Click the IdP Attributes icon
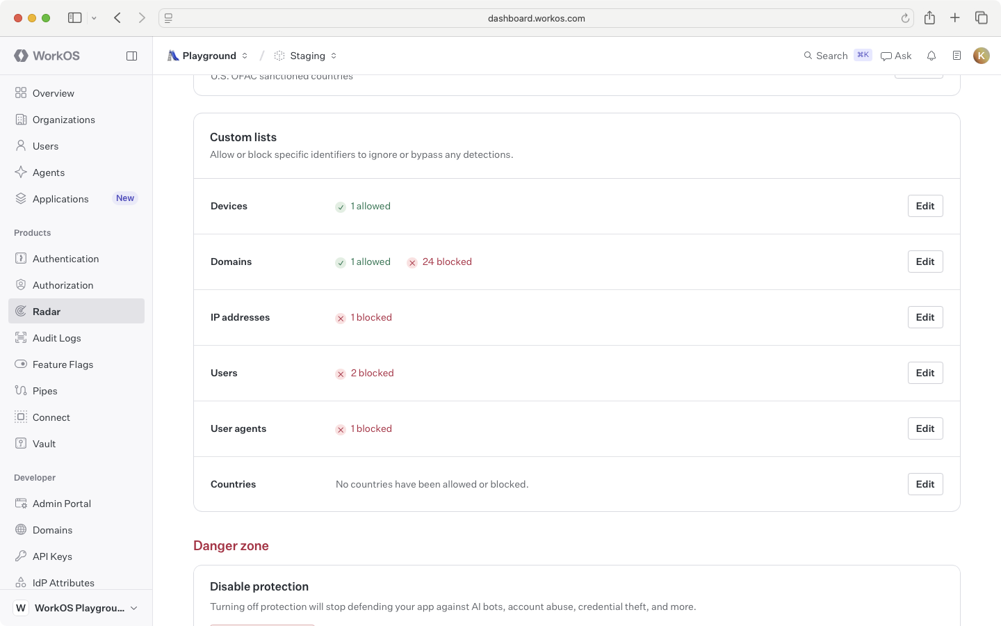The height and width of the screenshot is (626, 1001). [x=21, y=583]
